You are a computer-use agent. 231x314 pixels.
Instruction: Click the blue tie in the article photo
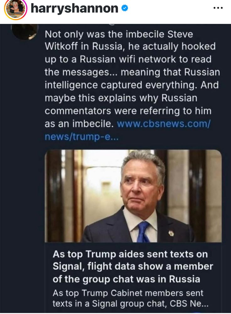[143, 231]
